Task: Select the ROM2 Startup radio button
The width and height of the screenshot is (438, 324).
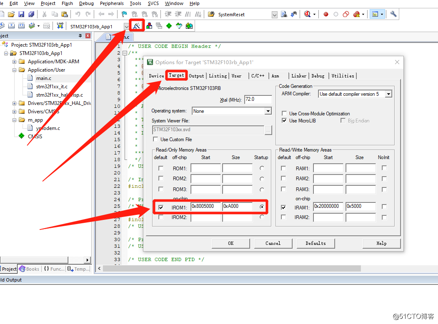Action: 262,179
